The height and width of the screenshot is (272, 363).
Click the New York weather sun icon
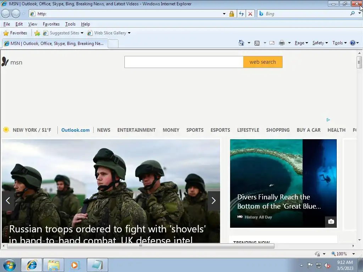[6, 130]
